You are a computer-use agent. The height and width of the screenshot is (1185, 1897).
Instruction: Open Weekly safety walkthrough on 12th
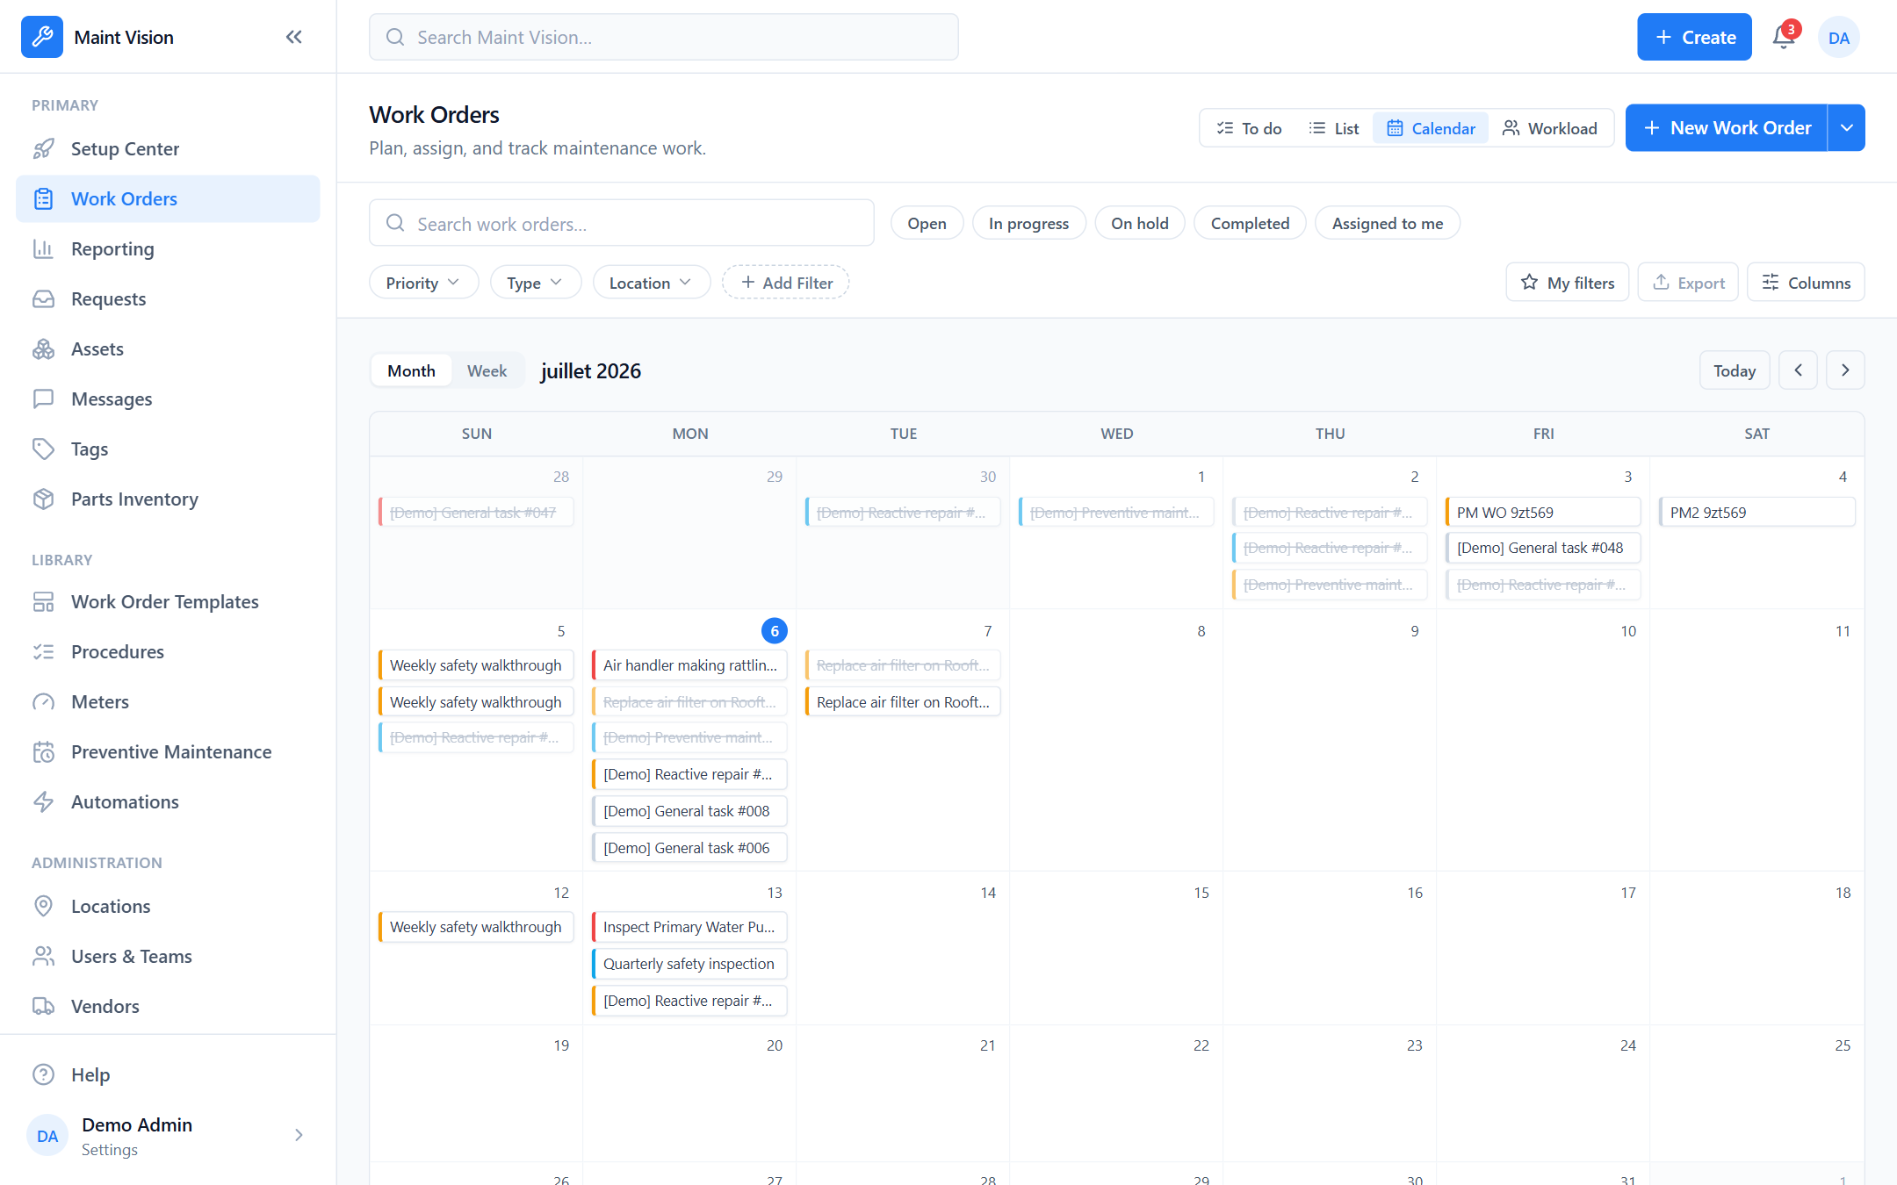[476, 927]
